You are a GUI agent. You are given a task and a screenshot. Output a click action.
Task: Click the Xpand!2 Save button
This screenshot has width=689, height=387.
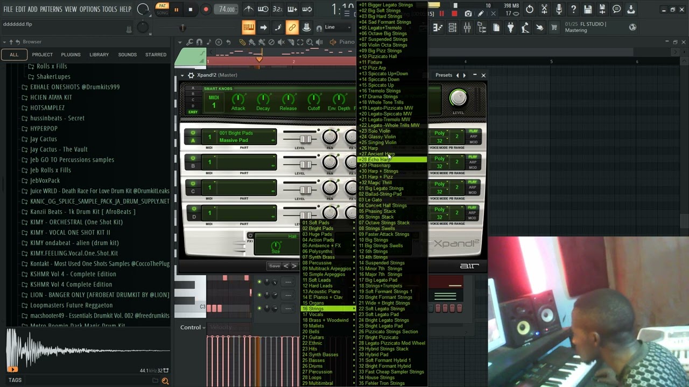pyautogui.click(x=275, y=266)
